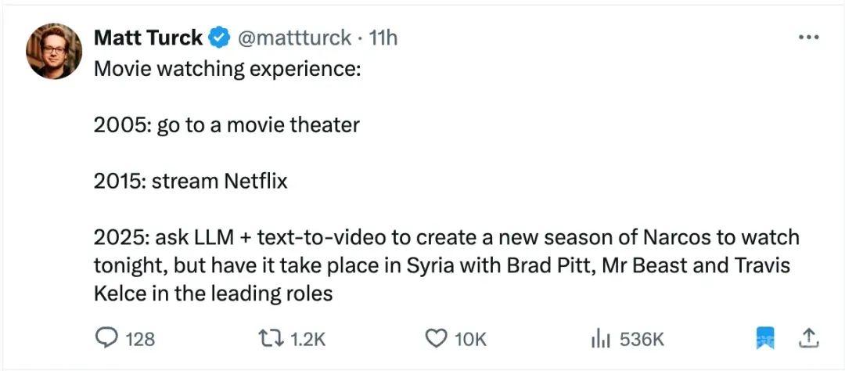
Task: Like the tweet with the heart icon
Action: coord(437,339)
